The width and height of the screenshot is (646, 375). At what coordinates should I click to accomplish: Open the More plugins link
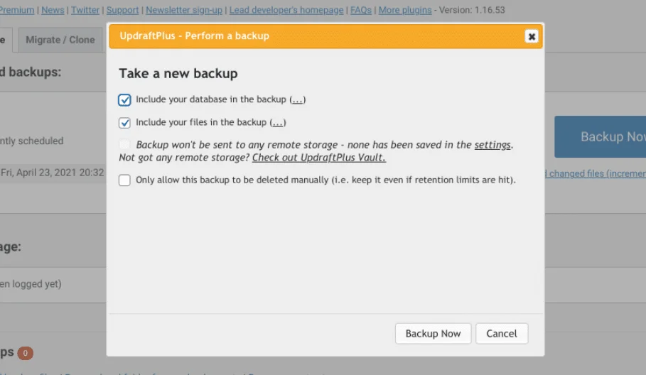point(404,11)
